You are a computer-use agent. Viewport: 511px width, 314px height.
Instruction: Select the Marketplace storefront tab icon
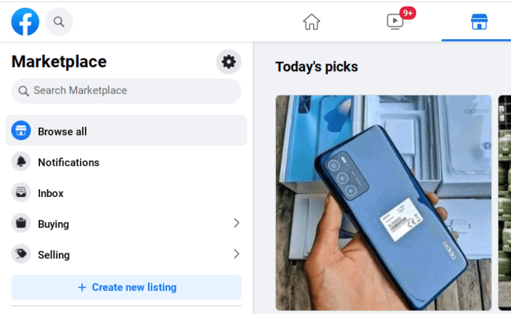coord(479,22)
